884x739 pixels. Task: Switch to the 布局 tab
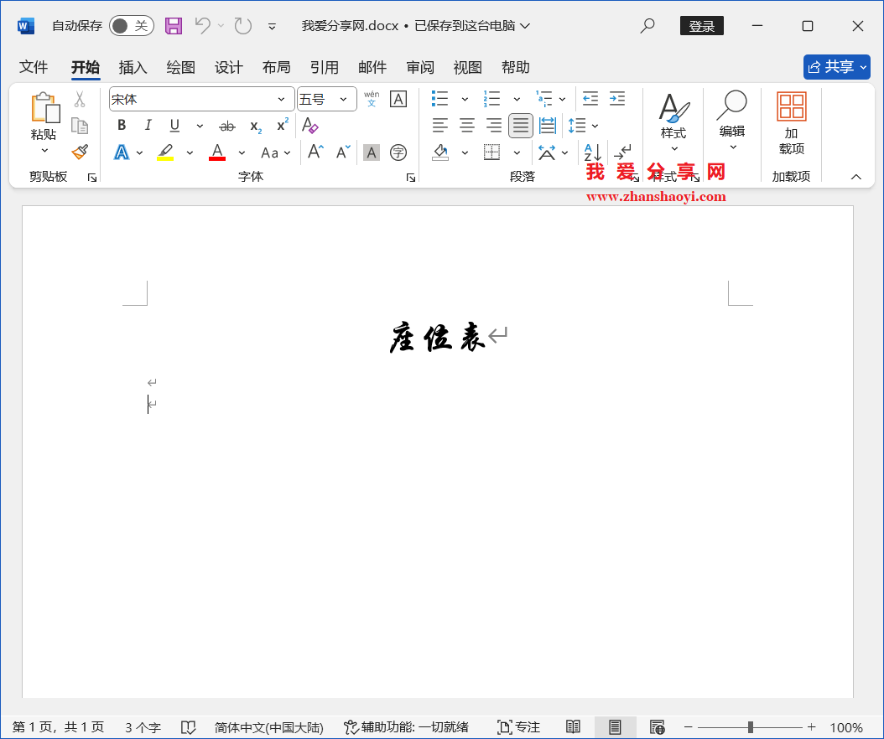tap(276, 67)
